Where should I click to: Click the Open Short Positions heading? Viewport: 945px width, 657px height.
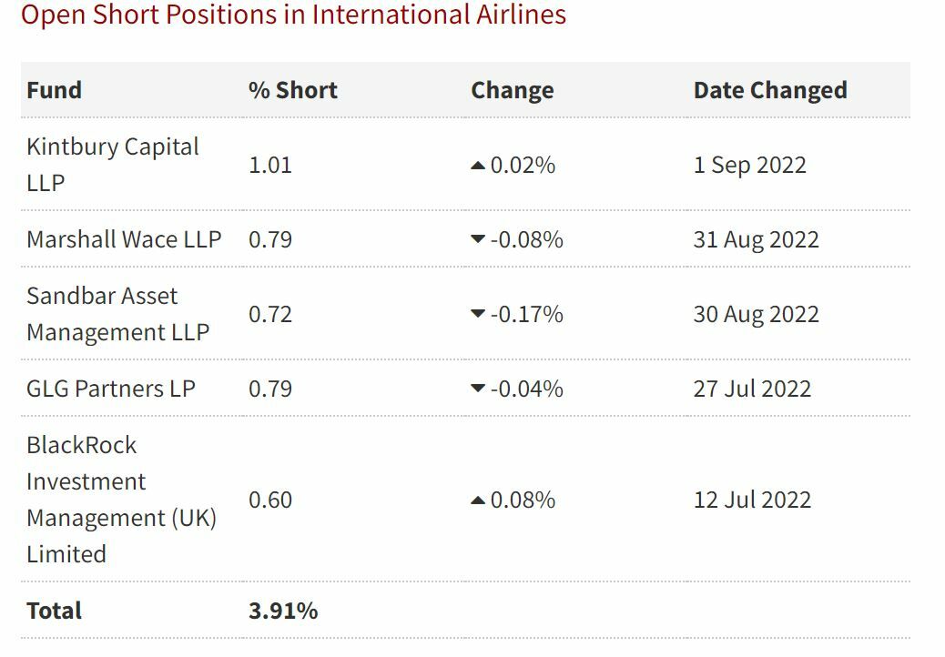pyautogui.click(x=293, y=15)
